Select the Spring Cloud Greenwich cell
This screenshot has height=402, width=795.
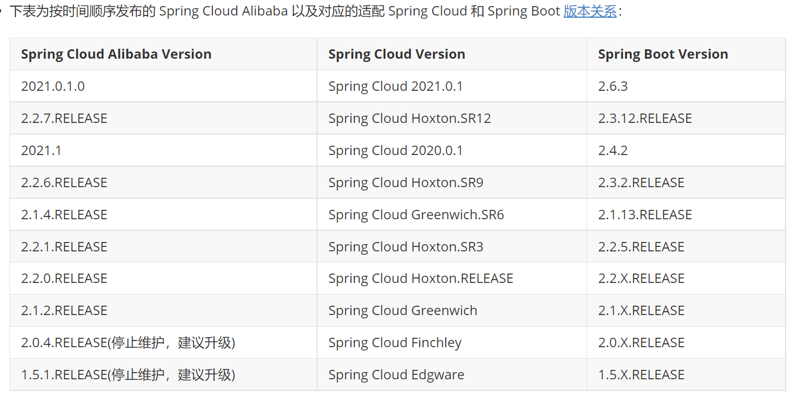452,311
